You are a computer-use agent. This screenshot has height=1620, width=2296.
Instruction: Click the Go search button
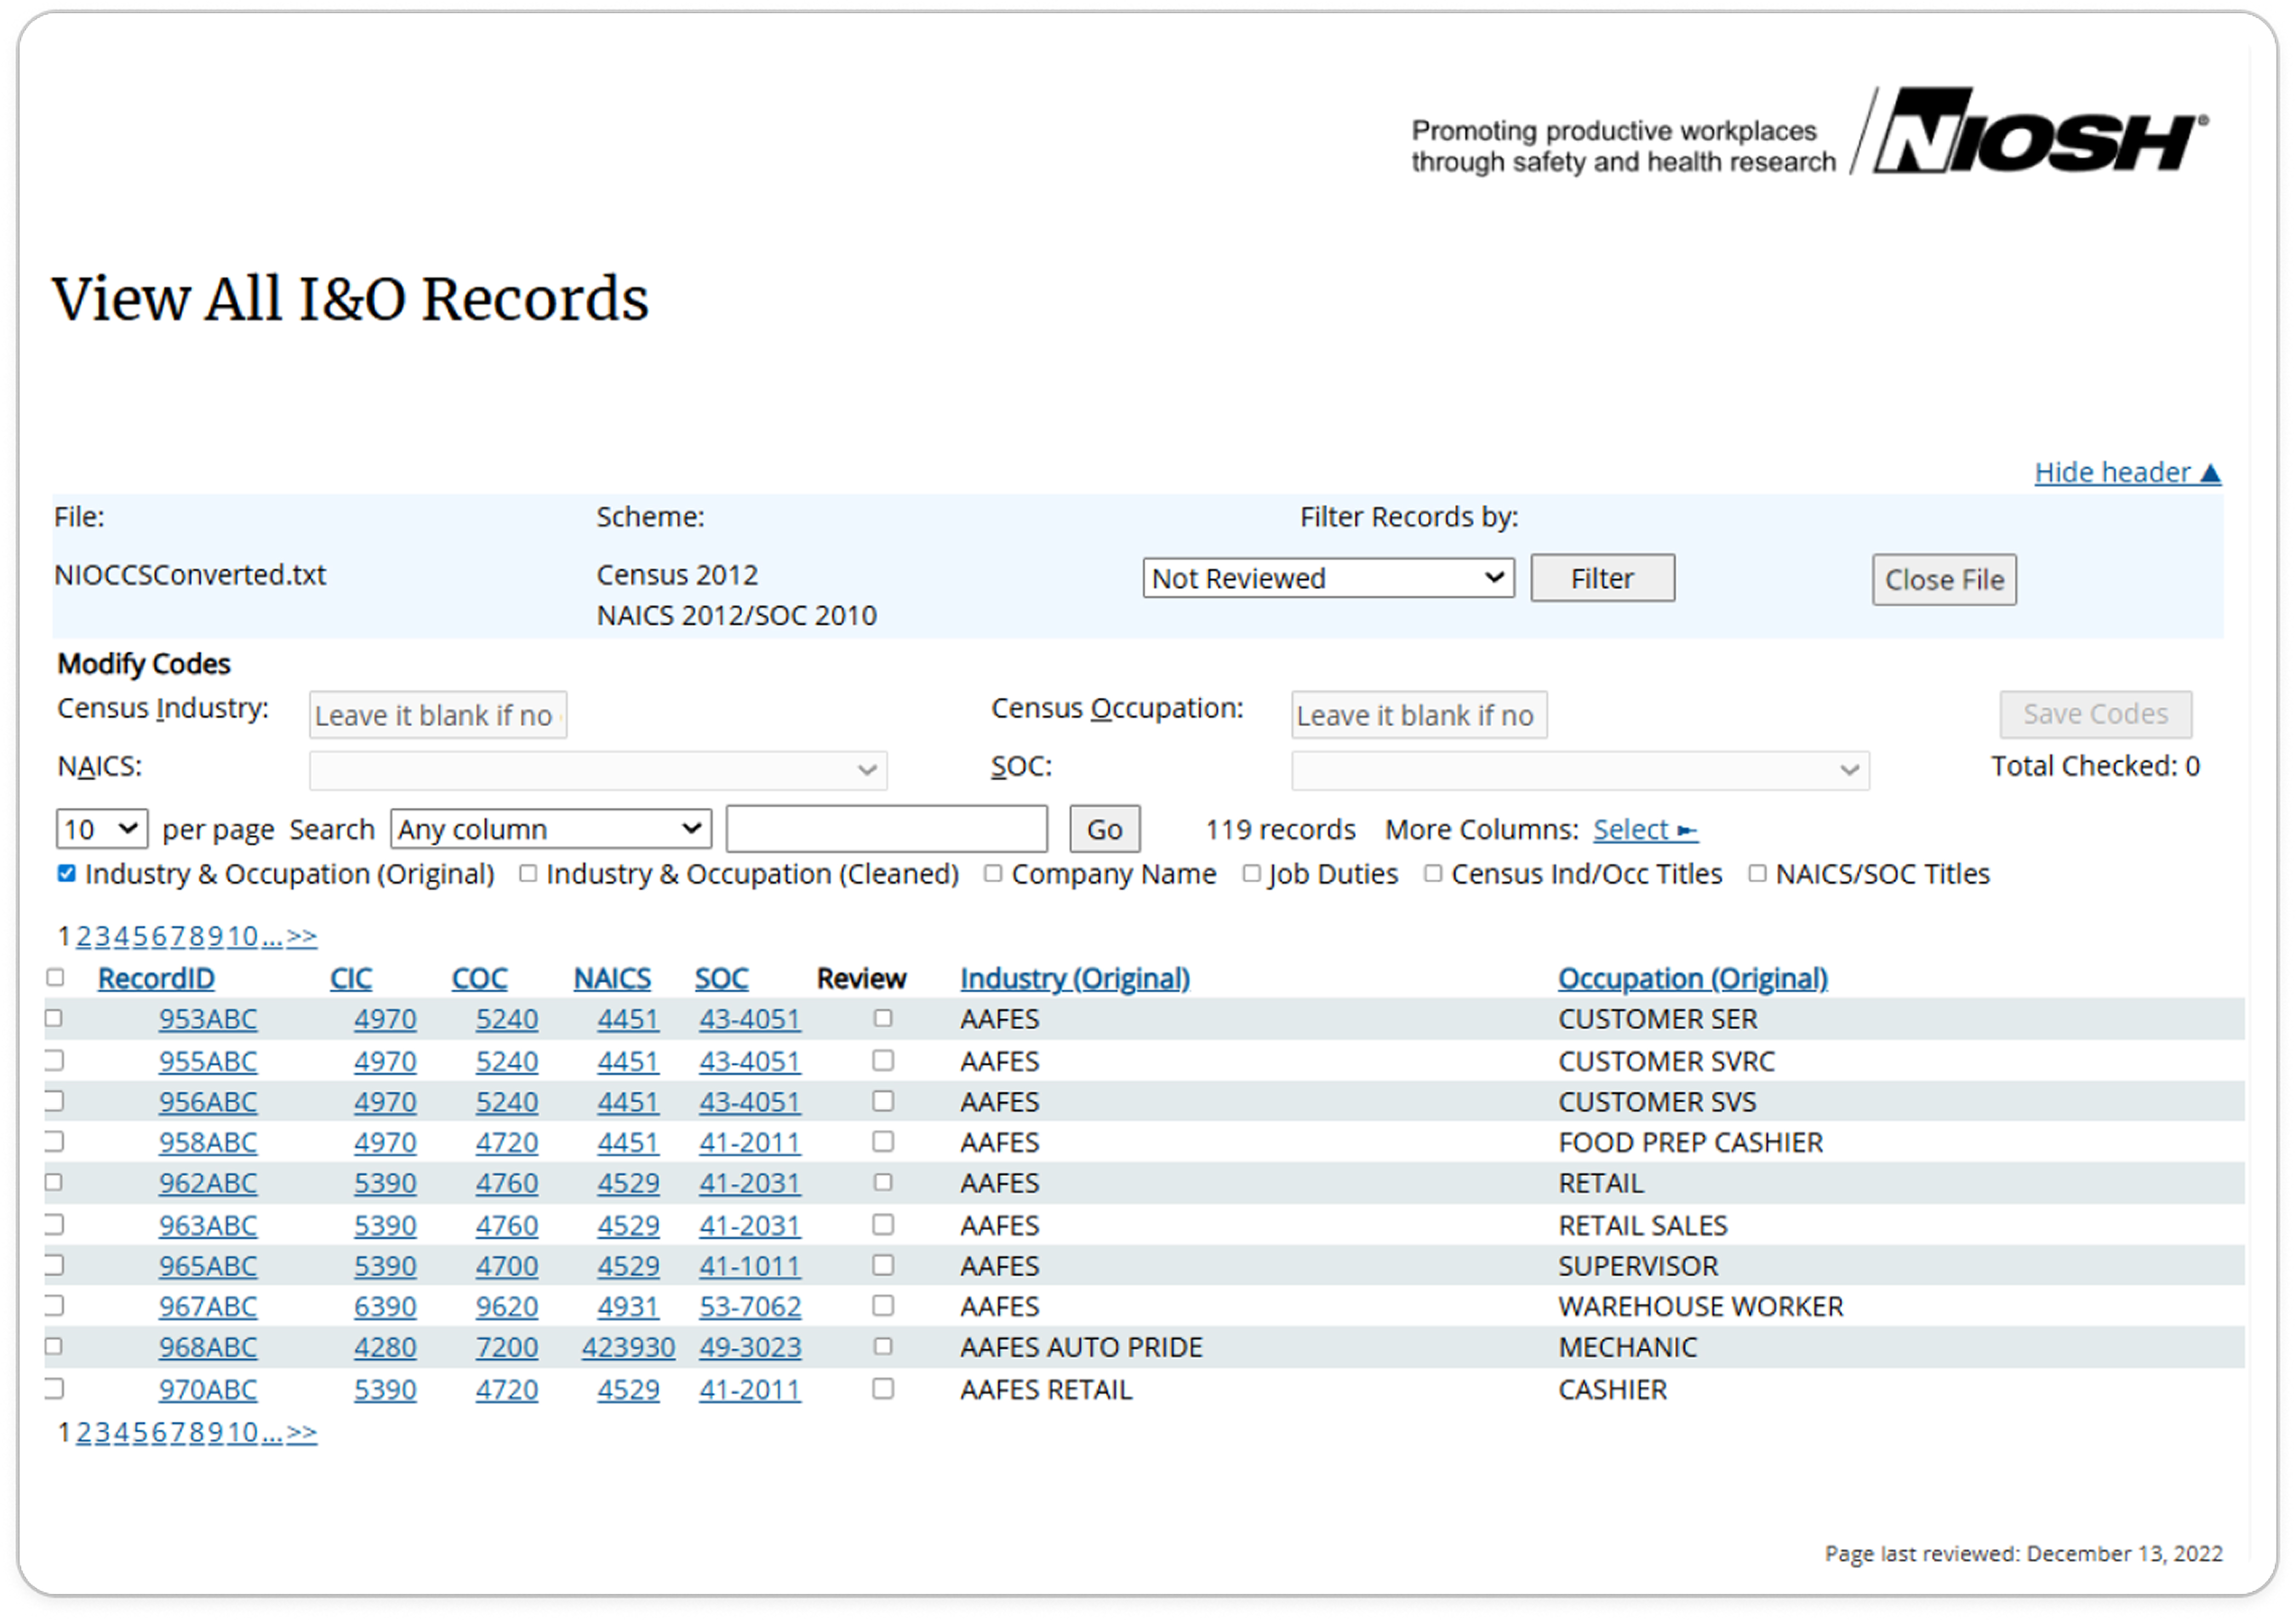(x=1104, y=829)
